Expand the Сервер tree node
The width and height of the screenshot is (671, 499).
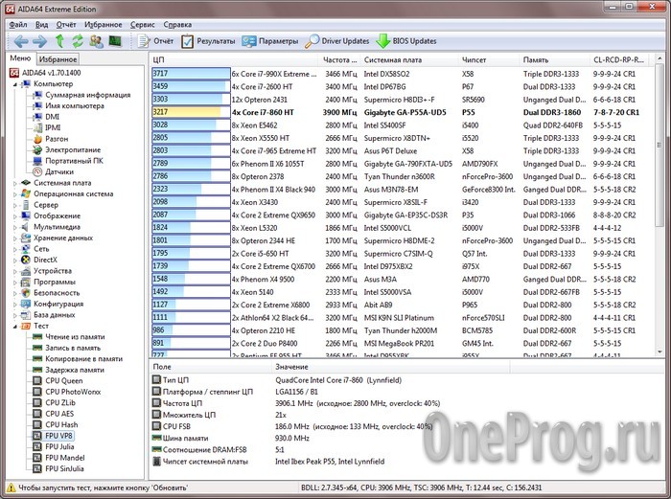14,205
